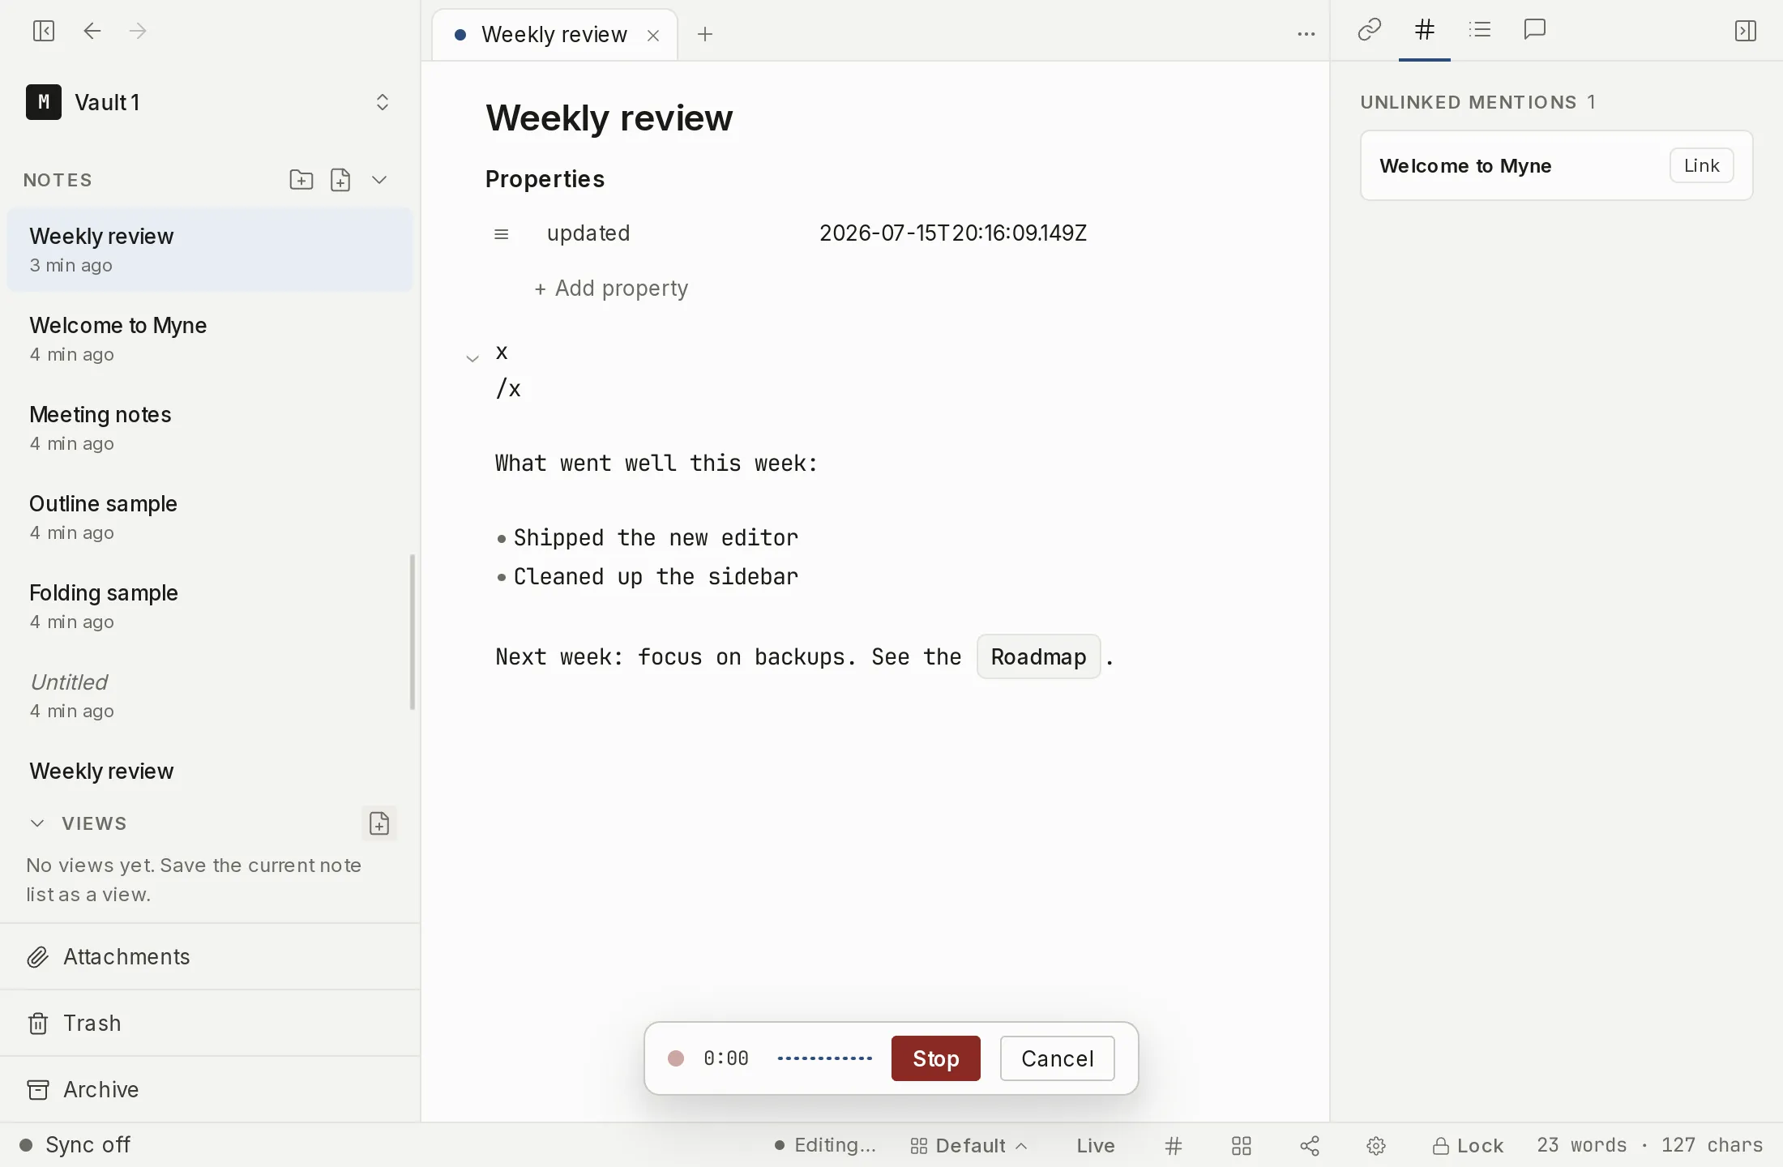Collapse the left sidebar panel icon
Screen dimensions: 1783x1167
[x=44, y=31]
